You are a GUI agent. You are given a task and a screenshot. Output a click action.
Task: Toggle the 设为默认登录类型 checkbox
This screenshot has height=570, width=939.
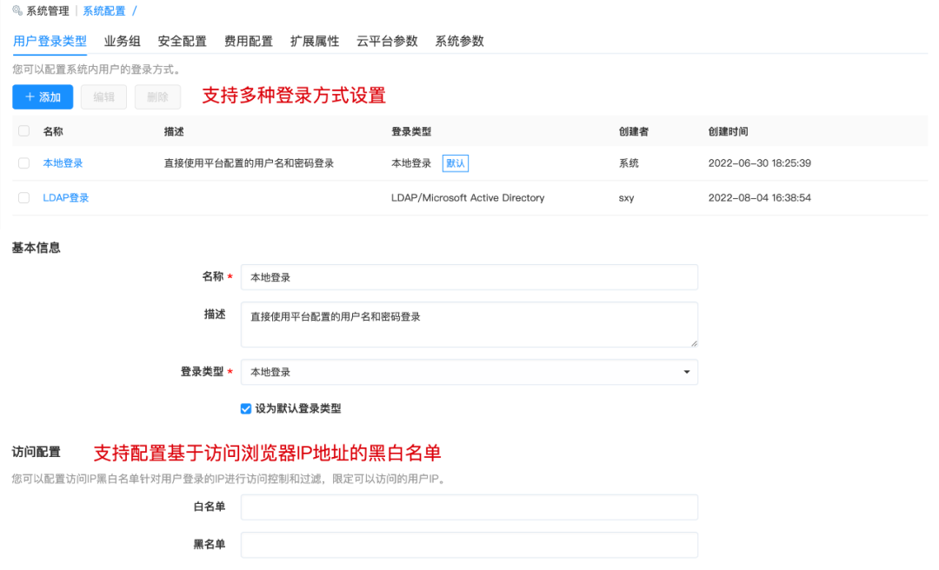pos(245,408)
